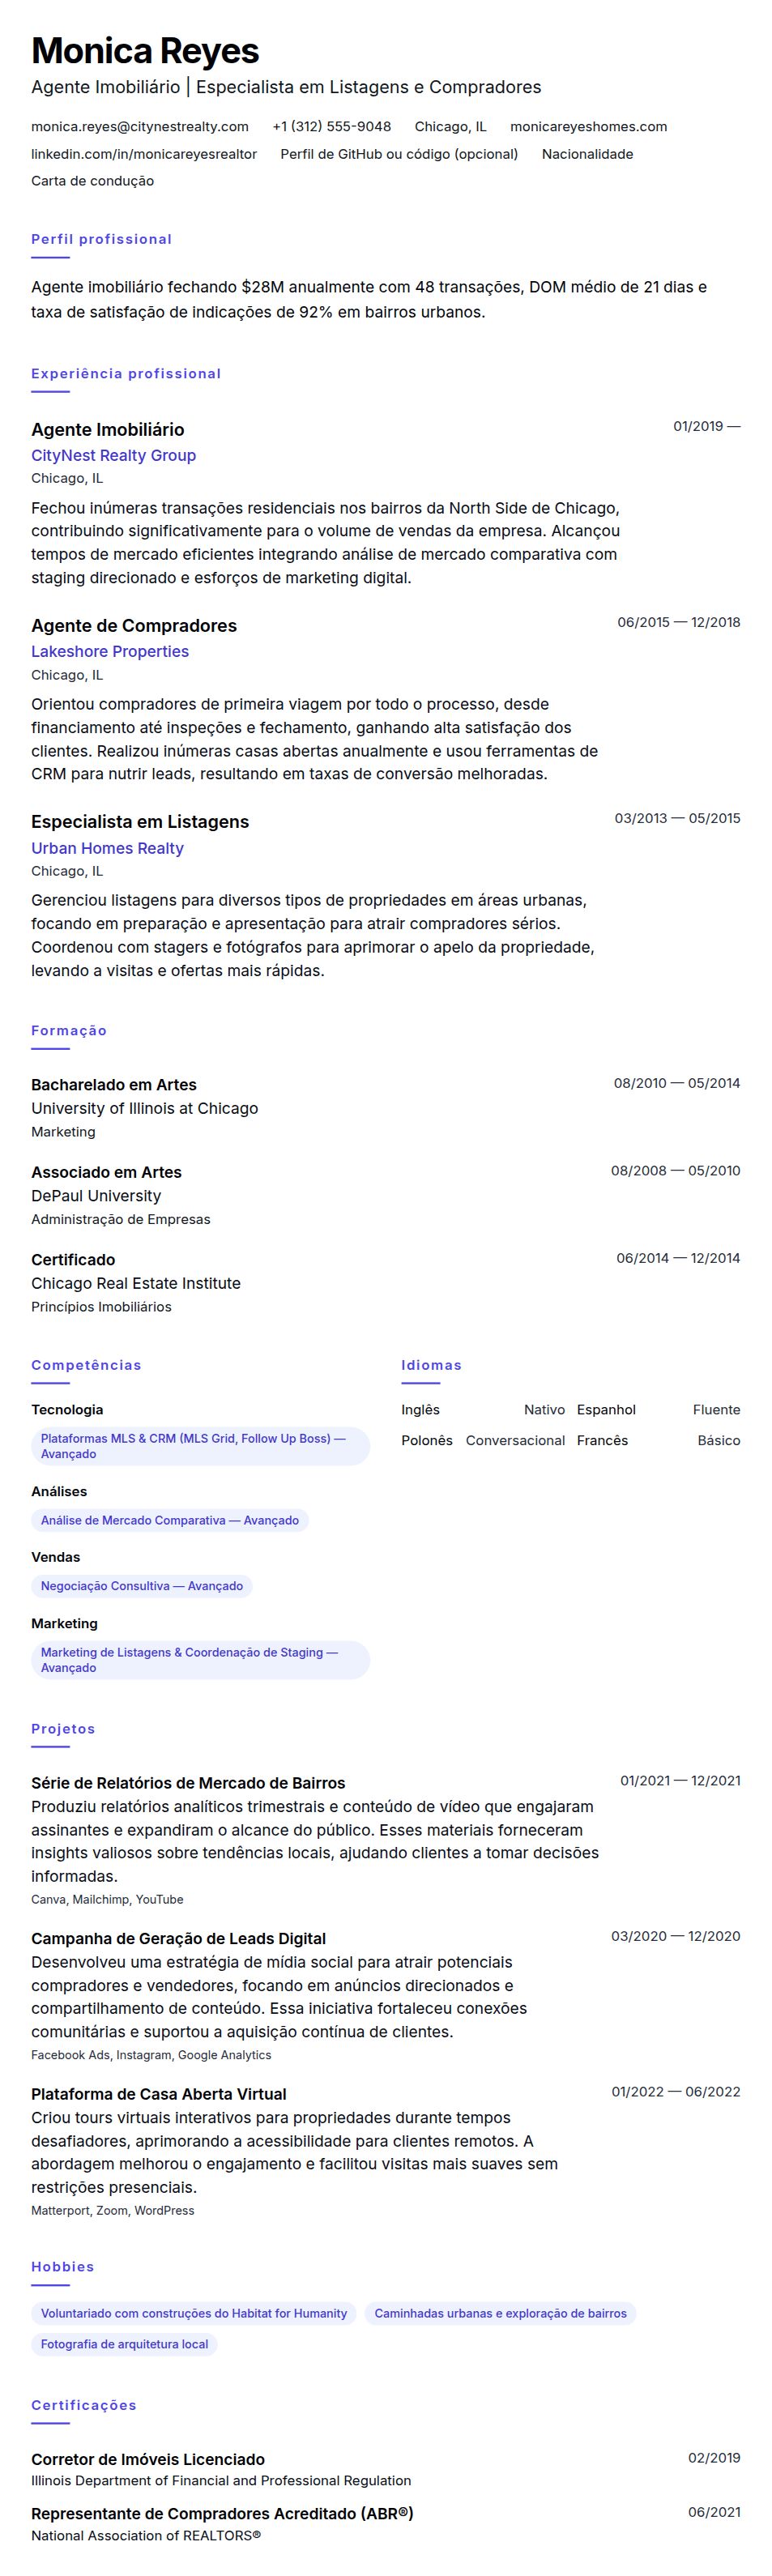Click the Inglês language entry
This screenshot has height=2576, width=772.
pos(483,1410)
